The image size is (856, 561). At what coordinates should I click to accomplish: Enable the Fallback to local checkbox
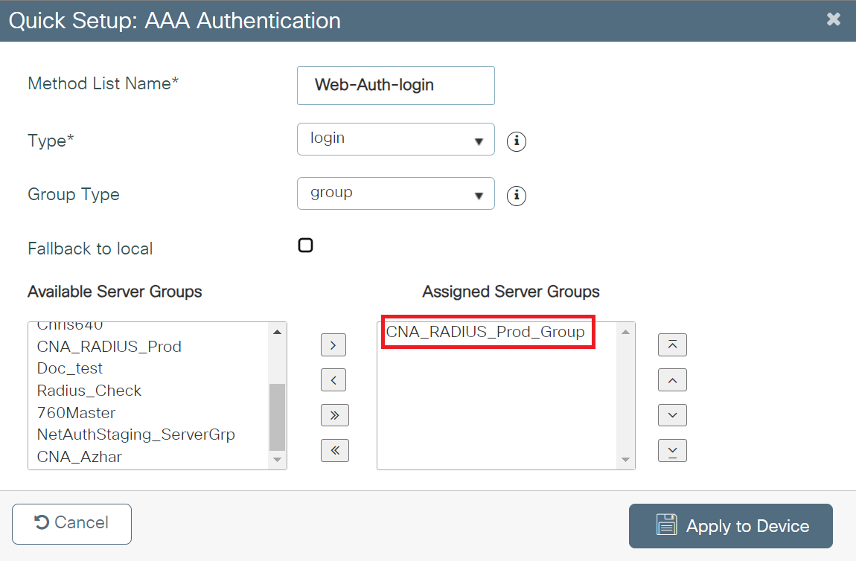(x=305, y=246)
